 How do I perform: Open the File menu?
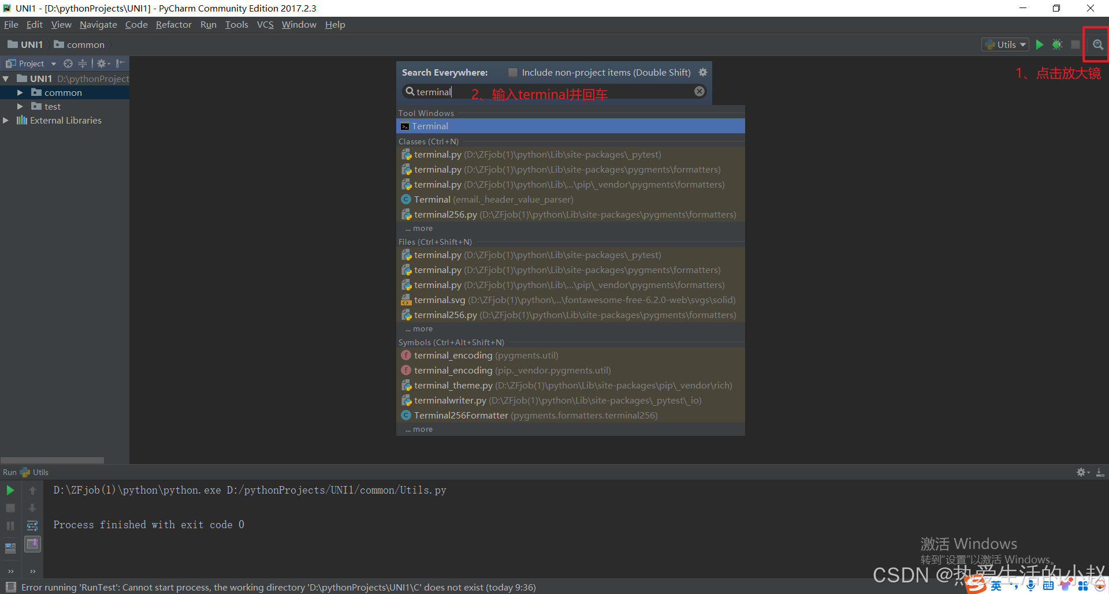pyautogui.click(x=11, y=24)
